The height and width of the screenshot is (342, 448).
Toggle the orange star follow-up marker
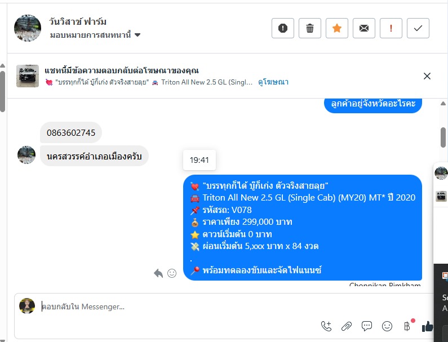(337, 28)
